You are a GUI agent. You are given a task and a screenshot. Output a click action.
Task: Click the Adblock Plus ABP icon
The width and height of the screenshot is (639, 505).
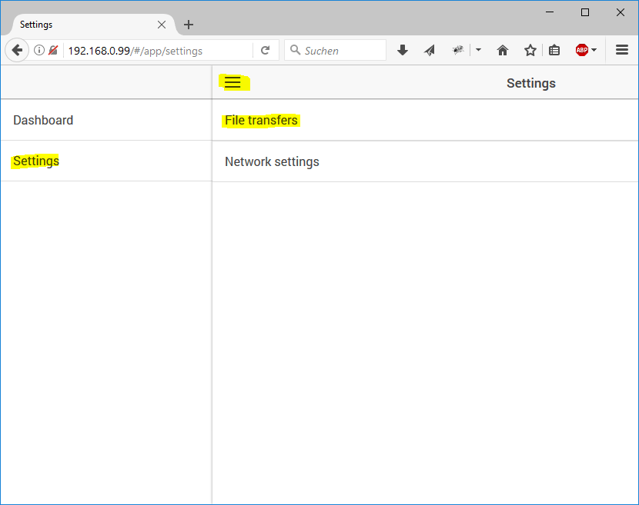click(x=582, y=51)
